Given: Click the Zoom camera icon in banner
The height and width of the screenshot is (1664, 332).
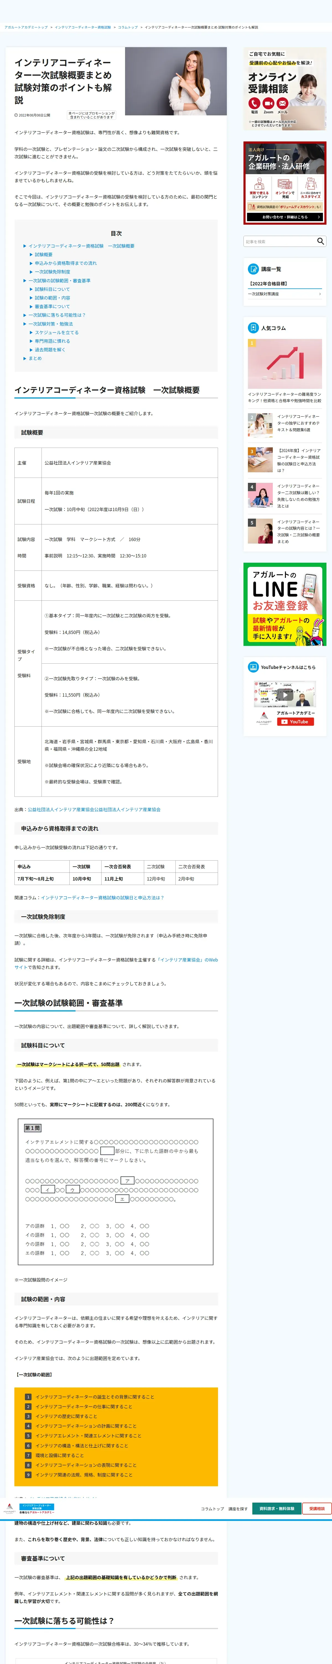Looking at the screenshot, I should tap(268, 103).
